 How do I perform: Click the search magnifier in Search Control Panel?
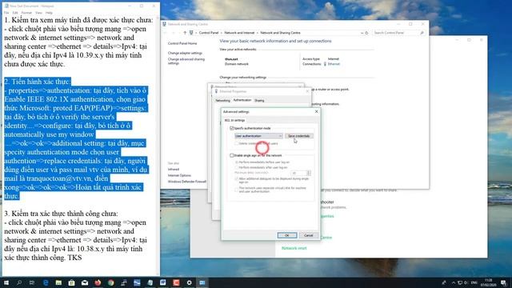pos(422,33)
